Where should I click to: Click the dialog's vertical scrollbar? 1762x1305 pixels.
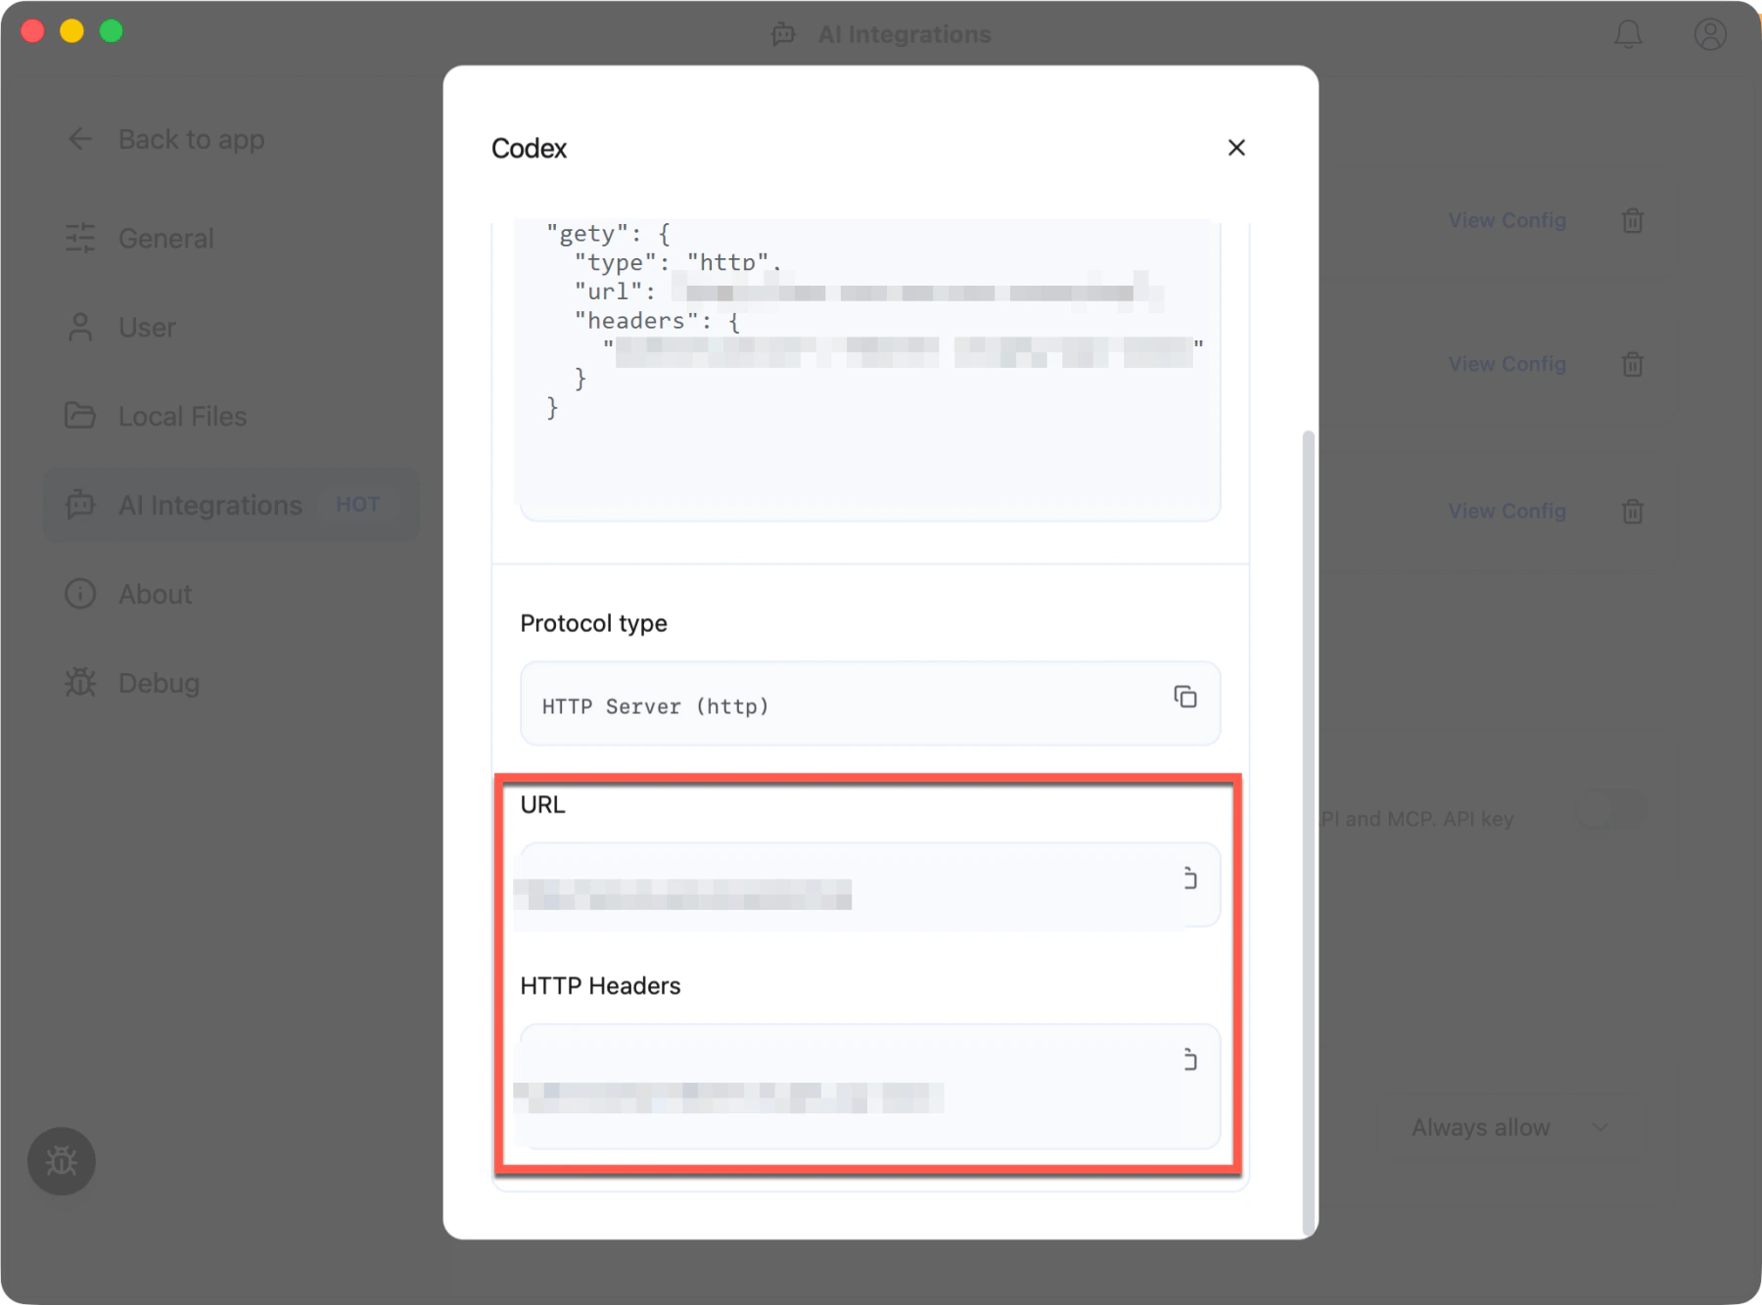coord(1308,832)
